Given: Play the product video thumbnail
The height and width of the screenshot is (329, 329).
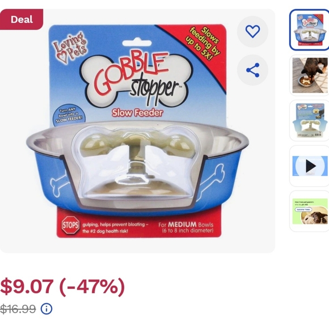Looking at the screenshot, I should click(x=310, y=166).
